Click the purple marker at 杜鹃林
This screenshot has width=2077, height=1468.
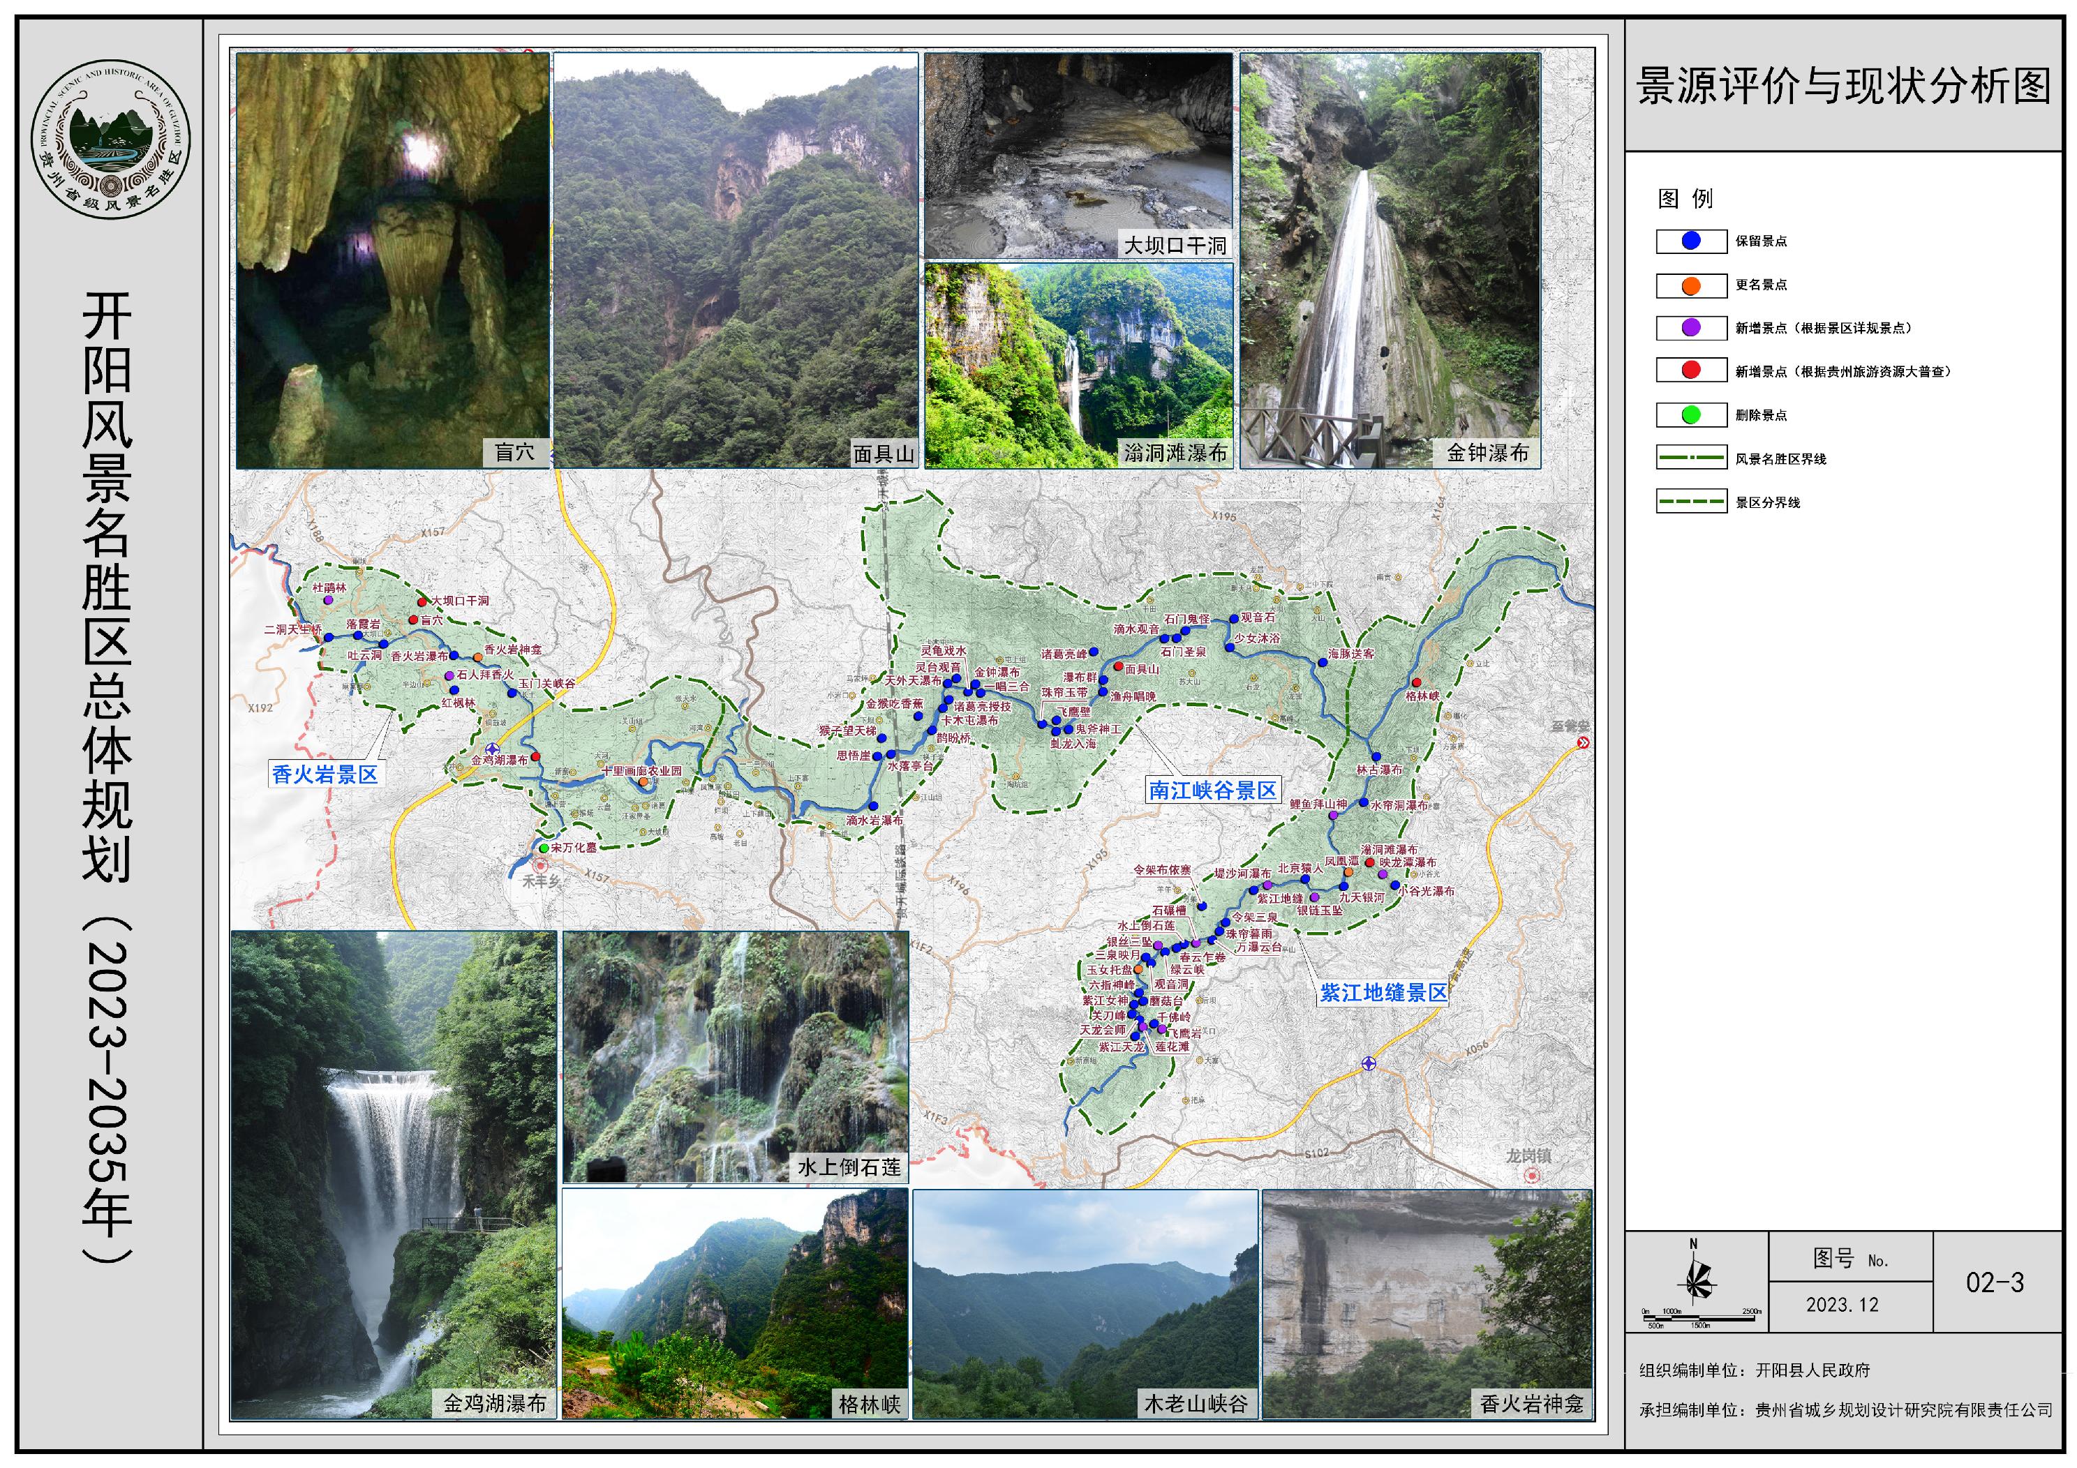(329, 599)
